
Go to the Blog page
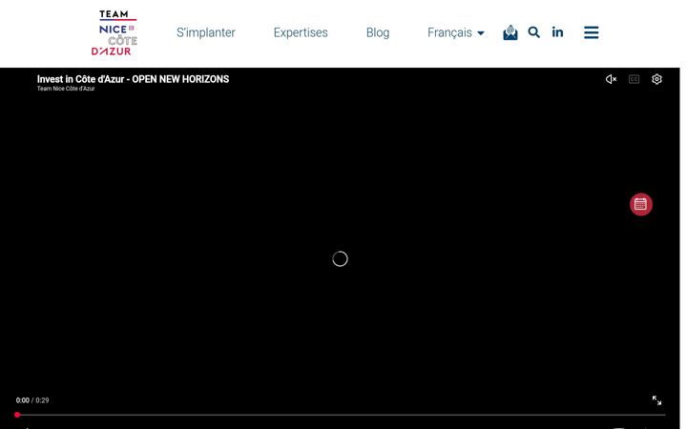(378, 32)
